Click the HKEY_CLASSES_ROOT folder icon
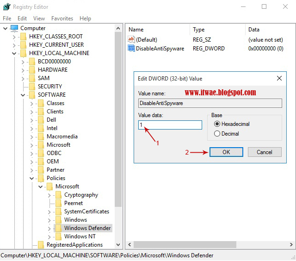The image size is (296, 261). click(x=24, y=37)
